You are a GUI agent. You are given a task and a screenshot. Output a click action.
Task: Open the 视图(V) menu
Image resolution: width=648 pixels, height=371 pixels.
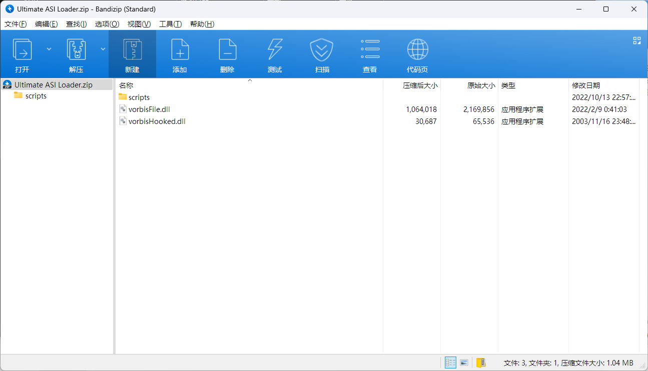click(139, 24)
